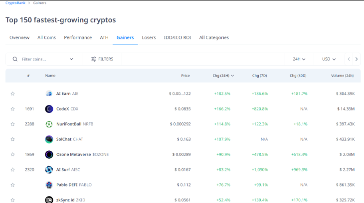The height and width of the screenshot is (203, 364).
Task: Open the USD currency dropdown
Action: click(329, 59)
